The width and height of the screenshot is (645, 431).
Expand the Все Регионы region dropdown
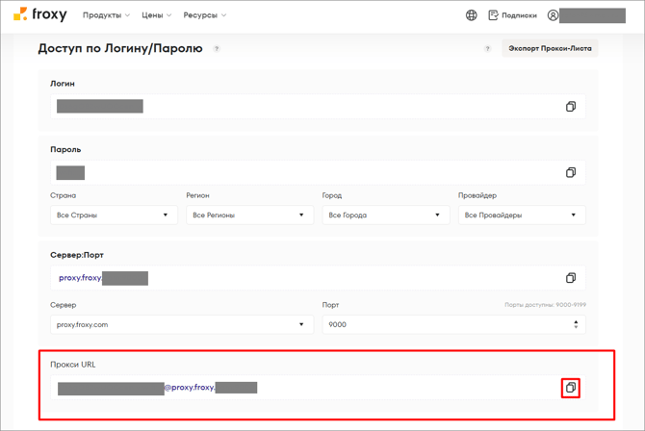249,215
